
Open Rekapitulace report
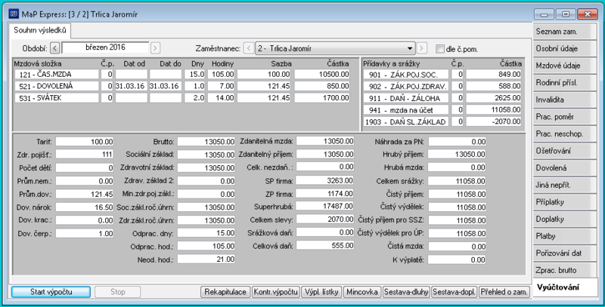tap(225, 292)
